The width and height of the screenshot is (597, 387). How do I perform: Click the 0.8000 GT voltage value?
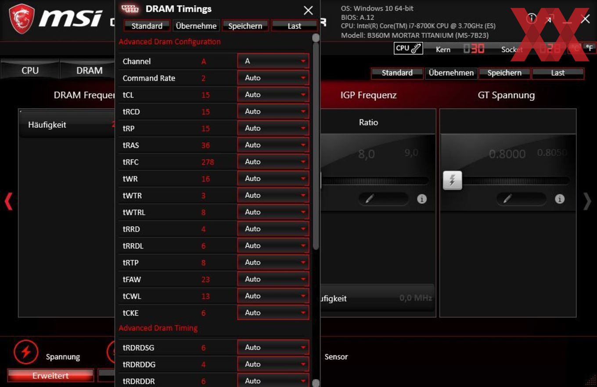[507, 154]
